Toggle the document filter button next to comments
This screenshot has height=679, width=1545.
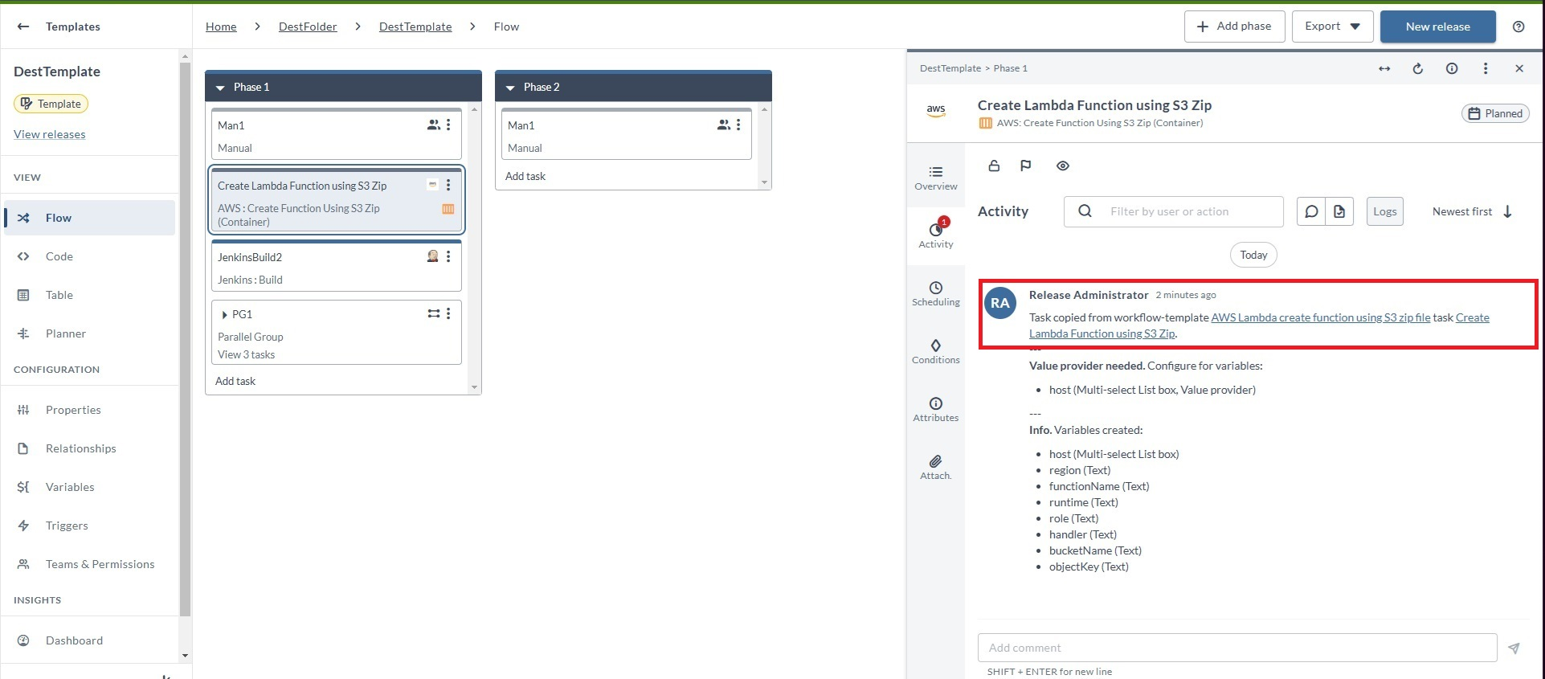pos(1339,211)
